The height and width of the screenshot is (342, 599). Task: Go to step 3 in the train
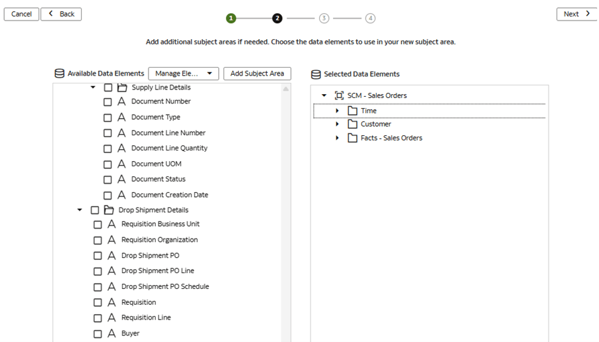coord(324,19)
